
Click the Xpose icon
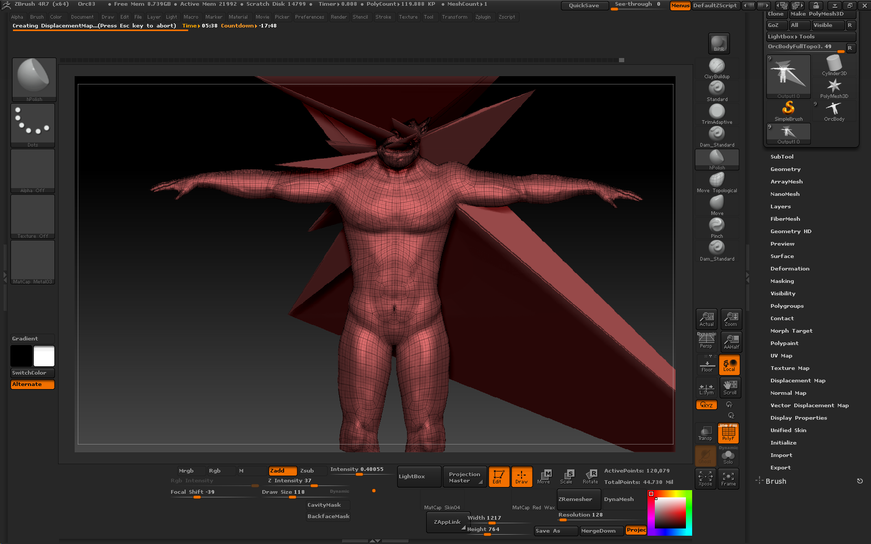click(705, 479)
